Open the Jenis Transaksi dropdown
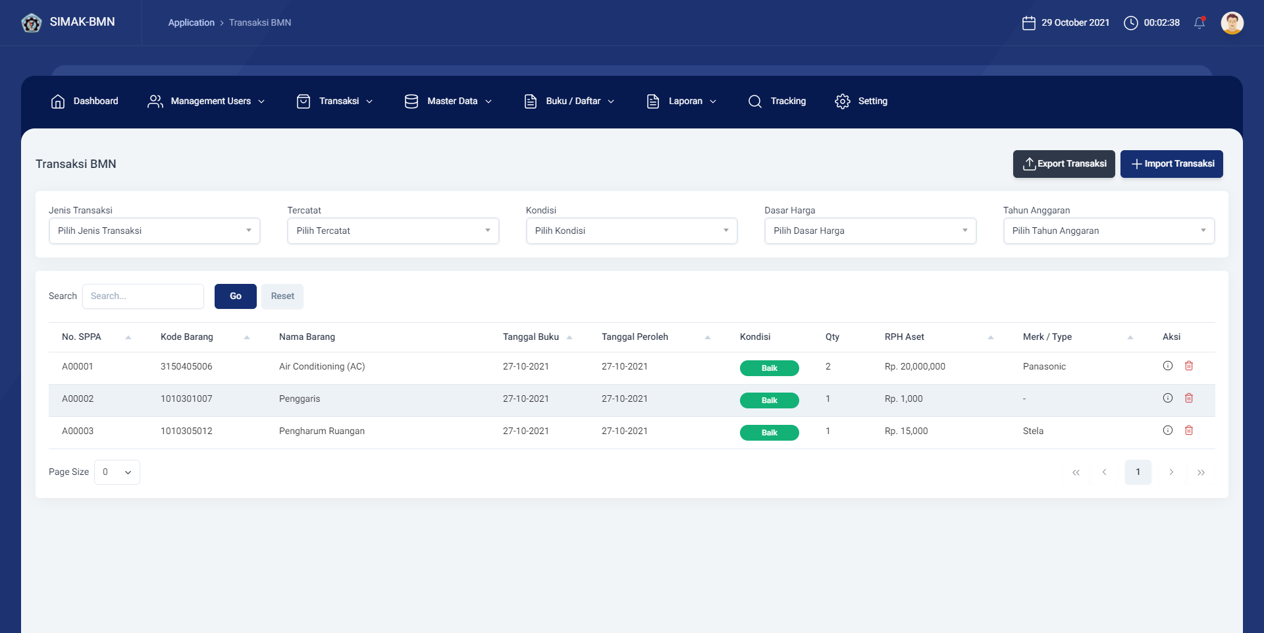 click(155, 231)
